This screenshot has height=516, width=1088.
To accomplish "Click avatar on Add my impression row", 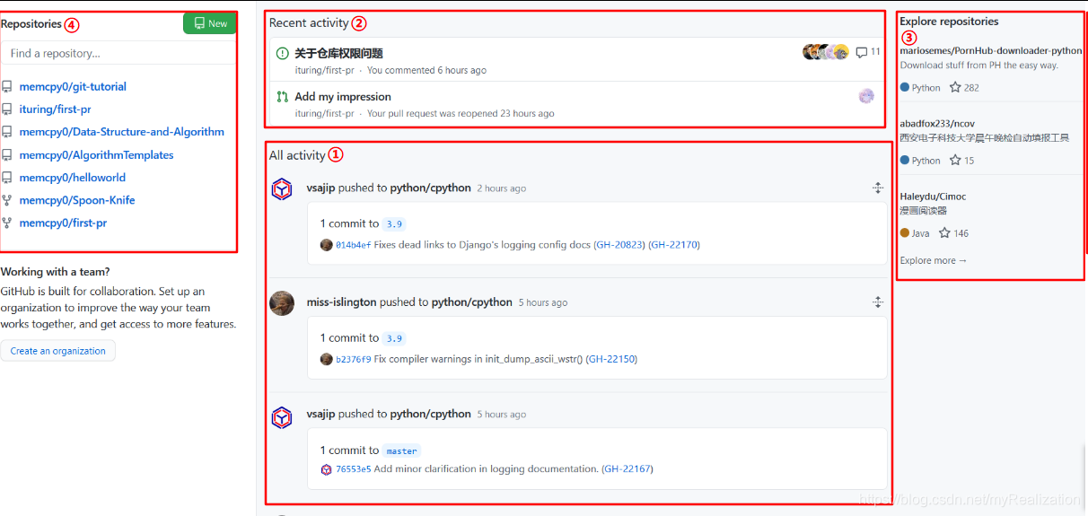I will [866, 96].
